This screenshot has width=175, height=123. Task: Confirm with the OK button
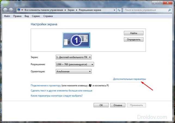point(101,105)
